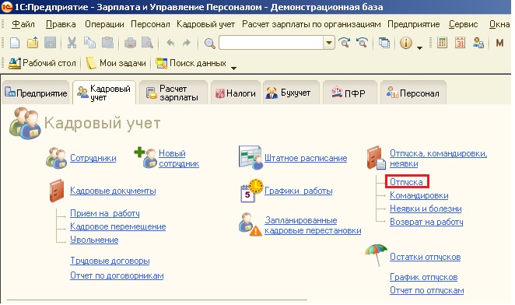Click the Find next icon
Viewport: 515px width, 305px height.
click(344, 43)
